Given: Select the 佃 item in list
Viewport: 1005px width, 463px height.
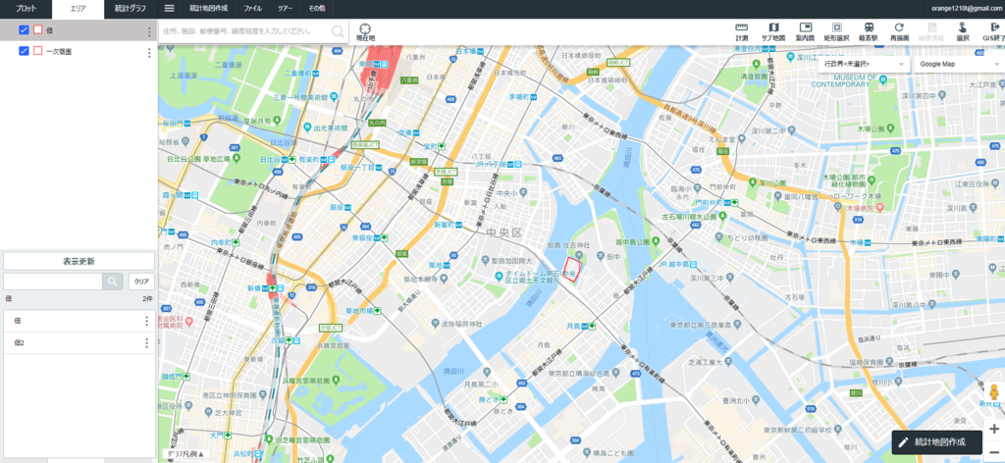Looking at the screenshot, I should point(79,321).
